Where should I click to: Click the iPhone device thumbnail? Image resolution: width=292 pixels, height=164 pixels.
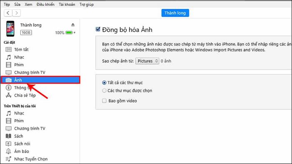[10, 29]
